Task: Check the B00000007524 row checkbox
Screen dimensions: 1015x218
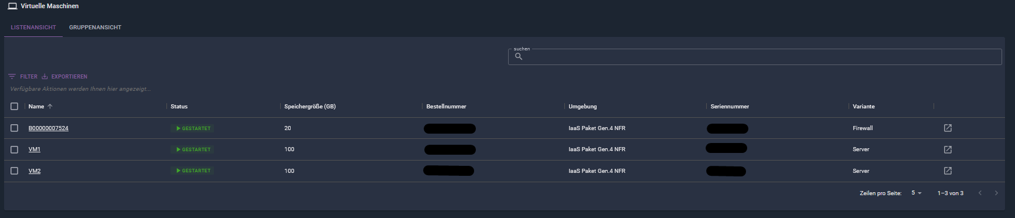Action: point(14,128)
